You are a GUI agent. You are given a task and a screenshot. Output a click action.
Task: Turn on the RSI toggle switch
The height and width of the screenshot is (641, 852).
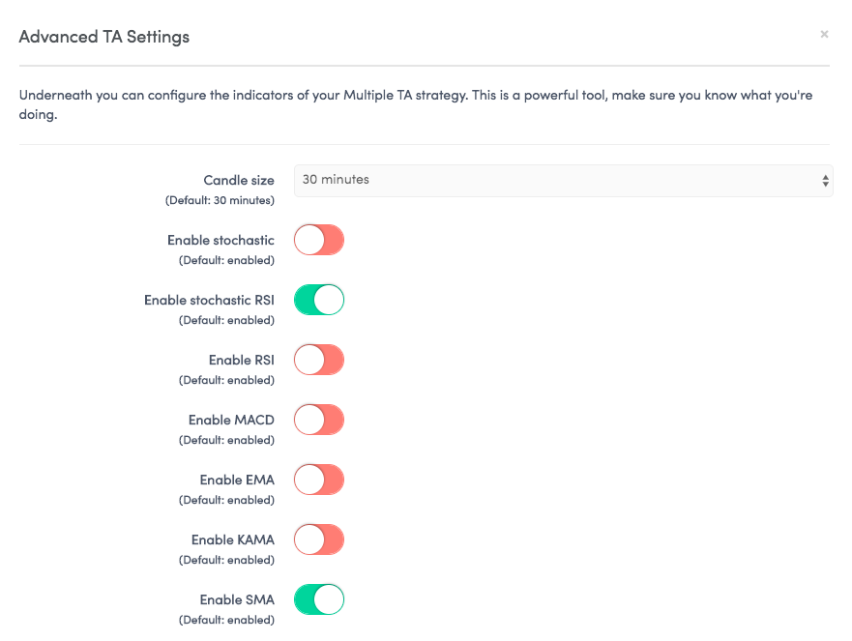pos(319,360)
